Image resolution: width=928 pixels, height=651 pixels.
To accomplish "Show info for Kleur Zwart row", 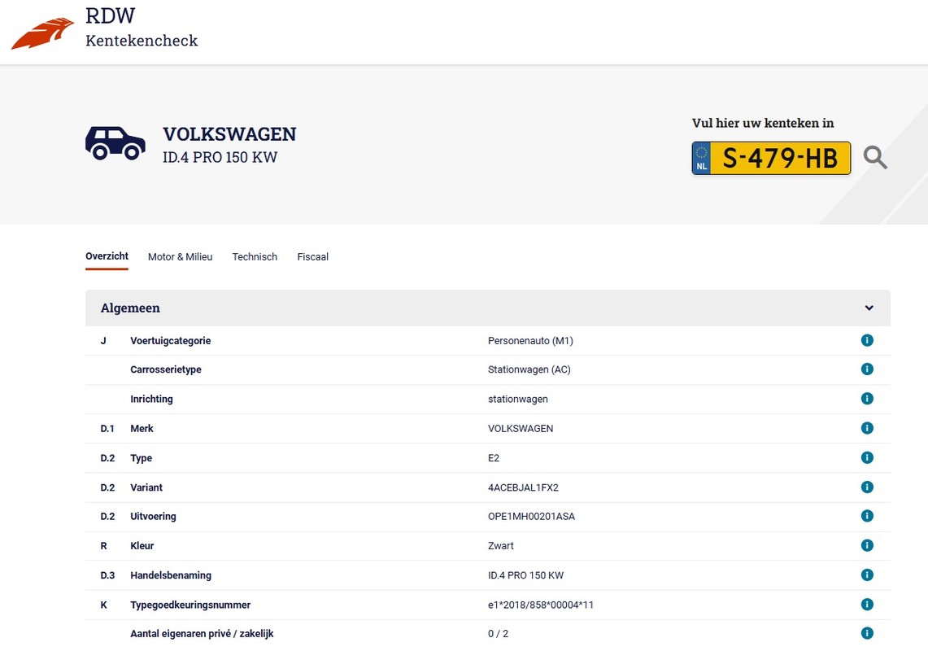I will (x=867, y=545).
